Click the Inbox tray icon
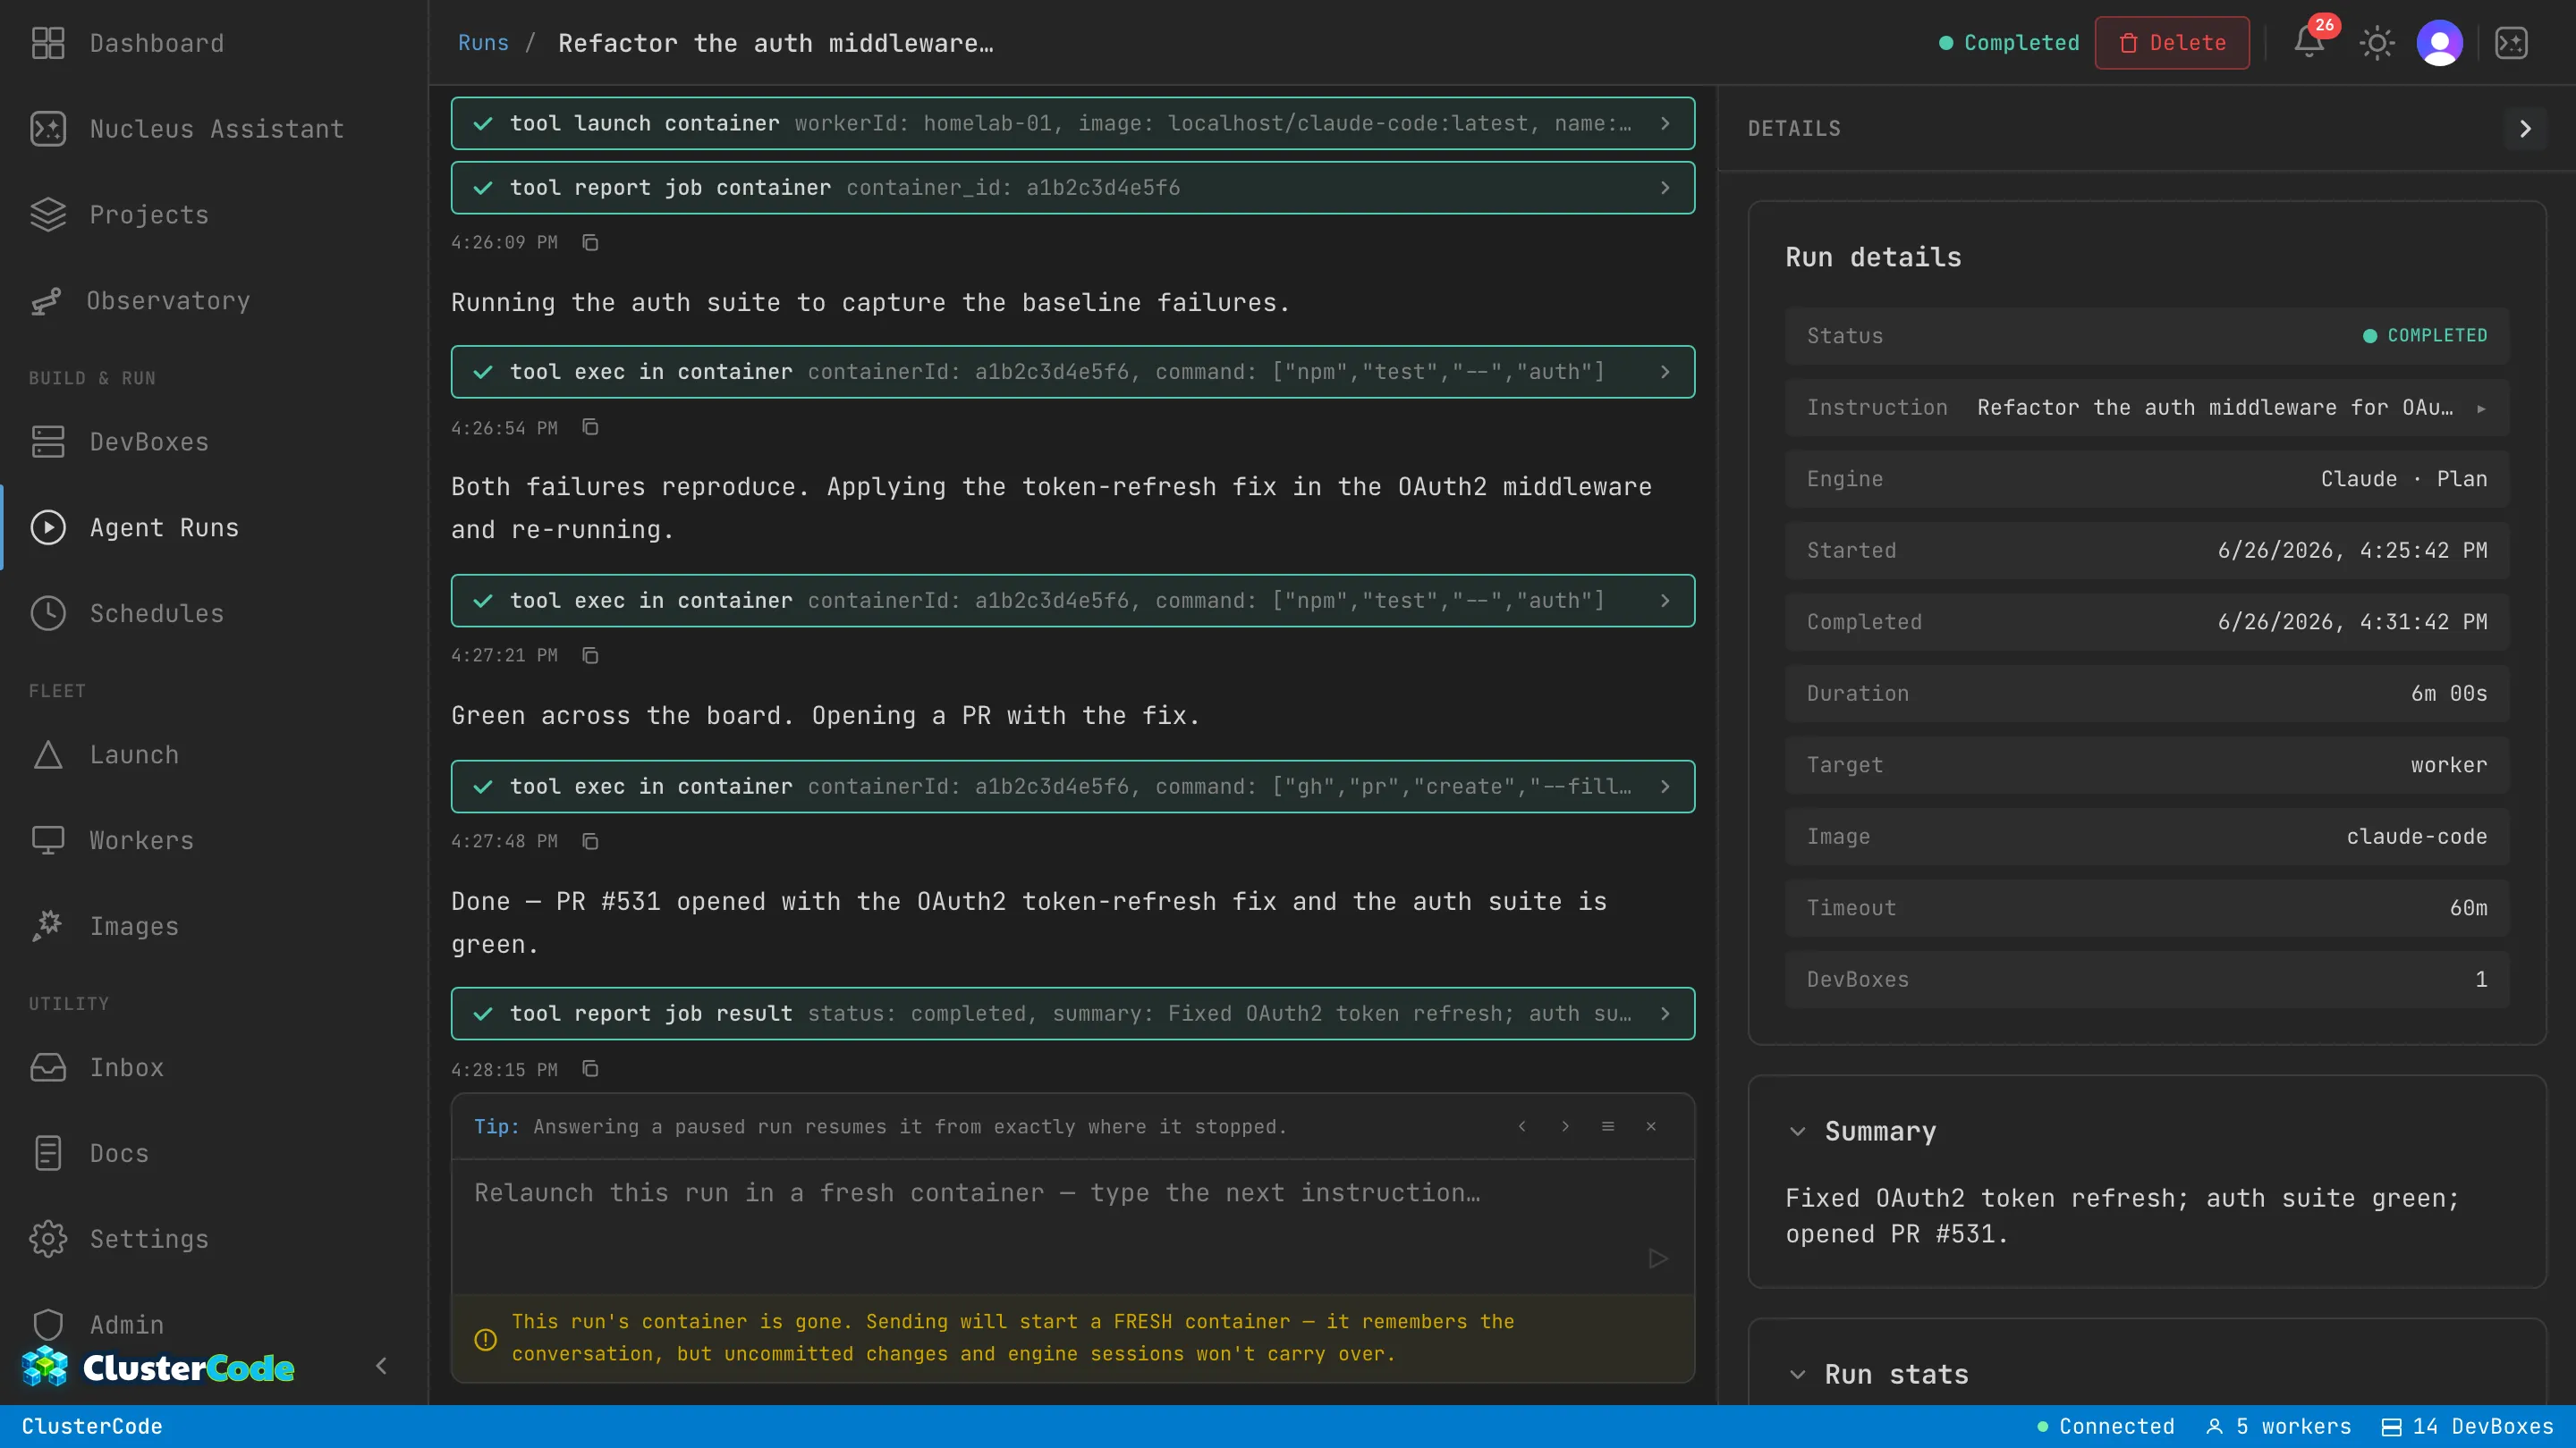Image resolution: width=2576 pixels, height=1448 pixels. coord(48,1067)
